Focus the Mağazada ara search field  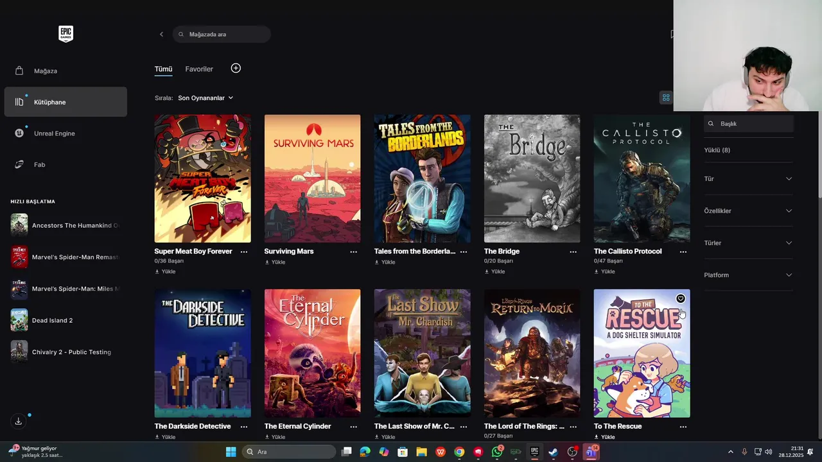(x=222, y=34)
